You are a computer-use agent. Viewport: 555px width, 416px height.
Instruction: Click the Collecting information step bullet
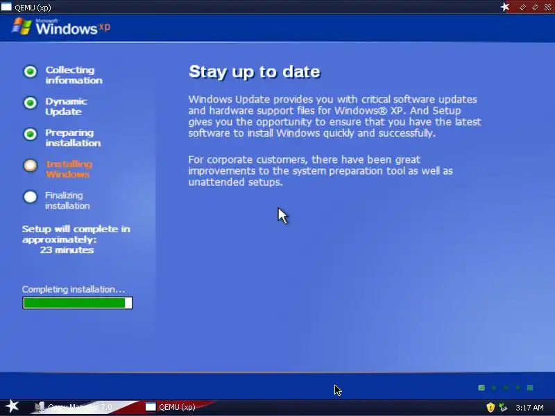tap(31, 71)
